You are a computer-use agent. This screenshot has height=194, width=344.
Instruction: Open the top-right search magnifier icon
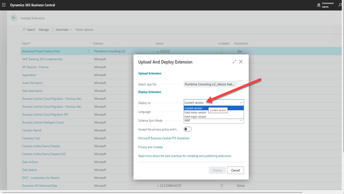(x=340, y=5)
